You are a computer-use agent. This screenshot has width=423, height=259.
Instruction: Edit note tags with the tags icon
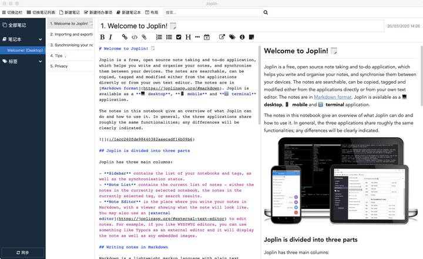(232, 37)
